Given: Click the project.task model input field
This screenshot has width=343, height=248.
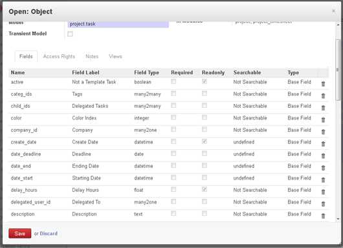Looking at the screenshot, I should coord(118,24).
